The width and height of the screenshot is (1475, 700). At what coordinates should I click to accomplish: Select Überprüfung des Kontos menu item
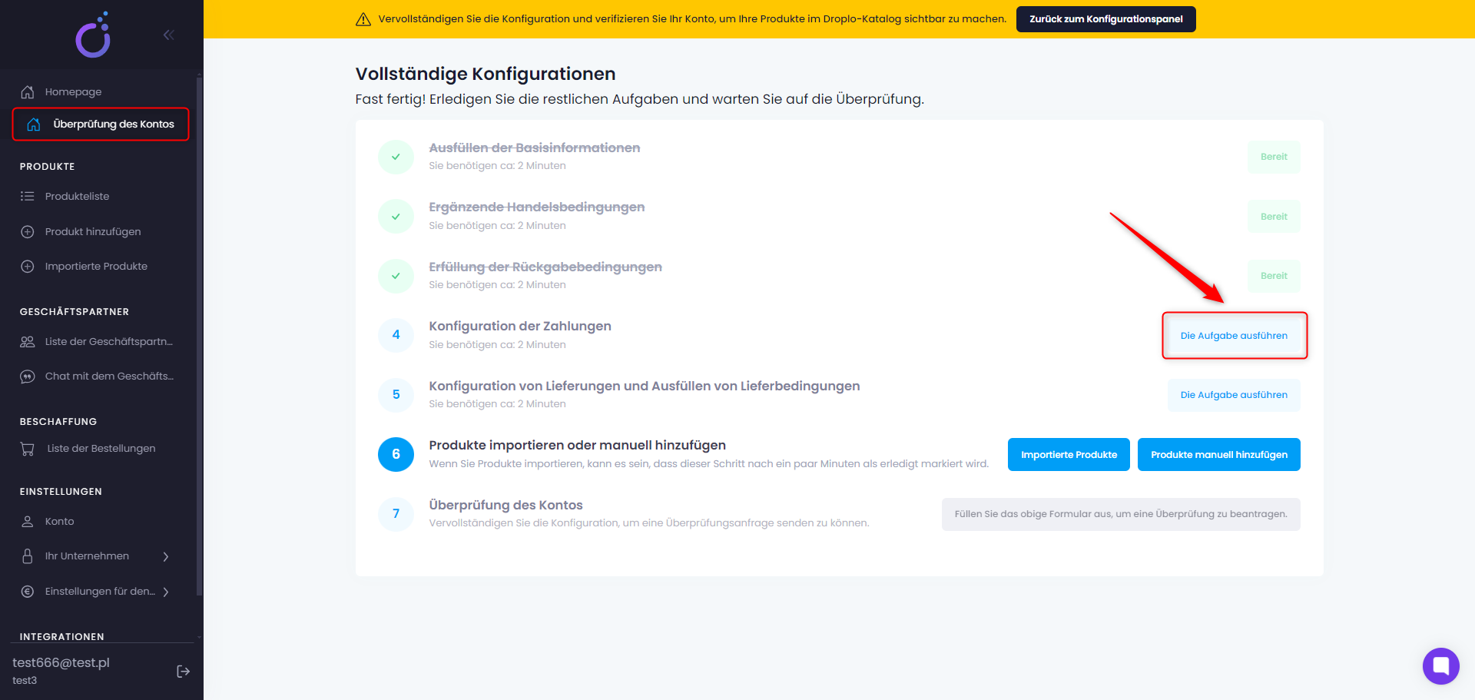coord(101,124)
